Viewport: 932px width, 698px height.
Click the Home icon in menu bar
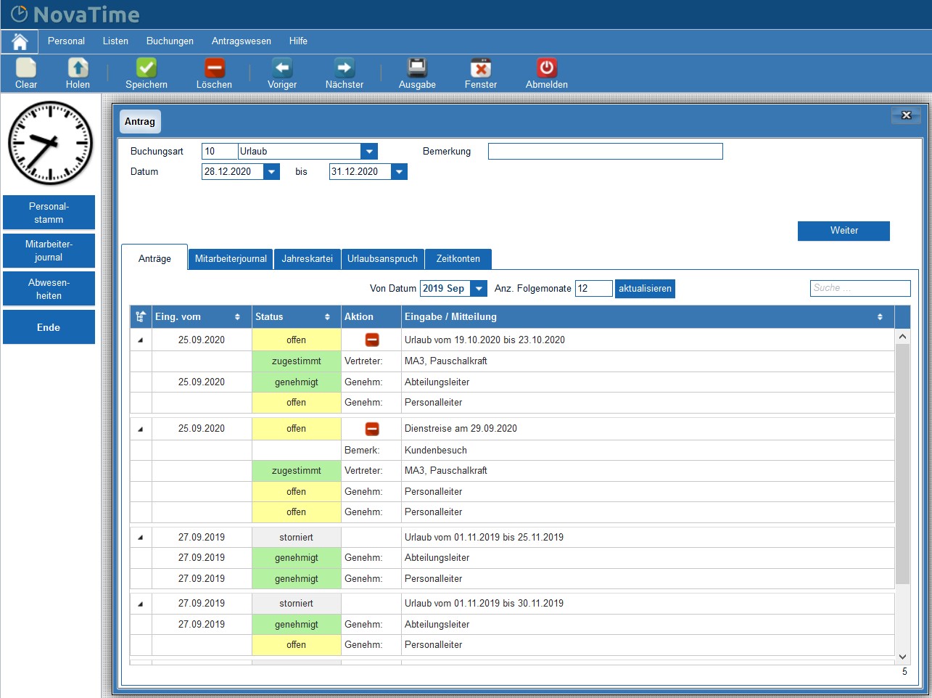(x=20, y=41)
